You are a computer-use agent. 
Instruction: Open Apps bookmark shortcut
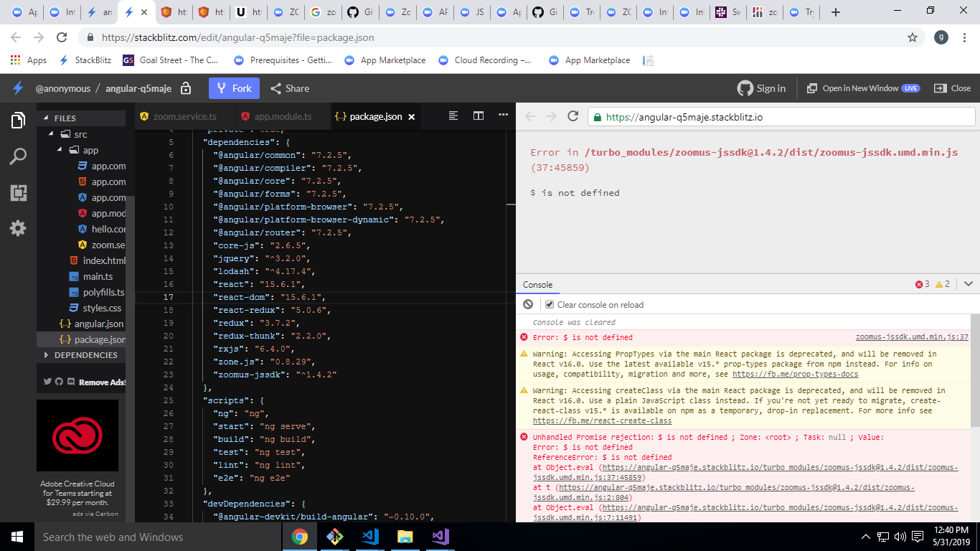29,60
